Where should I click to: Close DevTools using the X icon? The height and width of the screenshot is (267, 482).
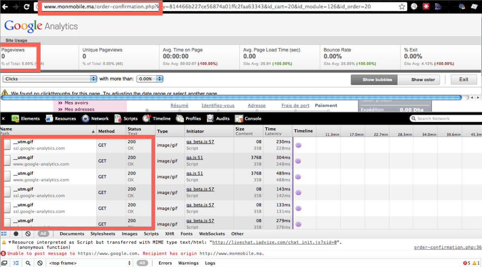pos(4,119)
